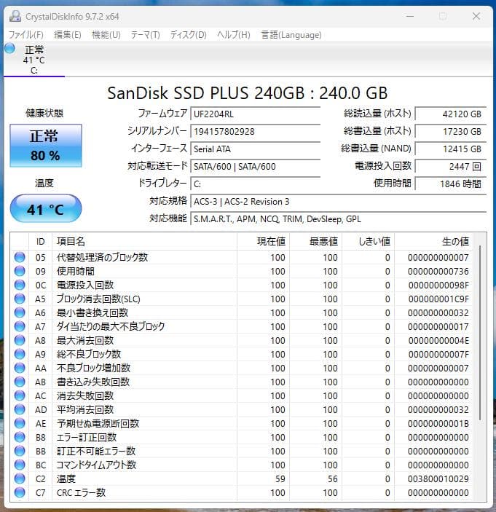Click the status orb for row AD 平均消去回数
This screenshot has width=496, height=512.
[20, 409]
